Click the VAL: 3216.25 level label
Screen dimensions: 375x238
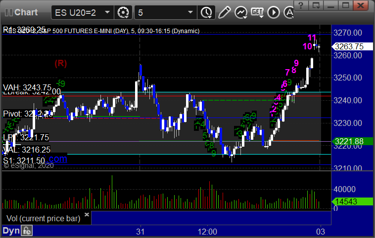coord(27,150)
